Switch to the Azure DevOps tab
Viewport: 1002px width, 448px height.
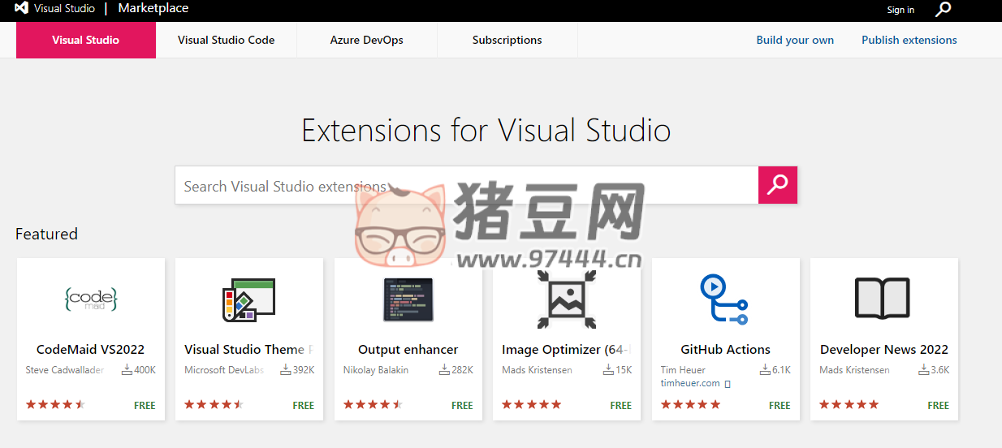[367, 40]
